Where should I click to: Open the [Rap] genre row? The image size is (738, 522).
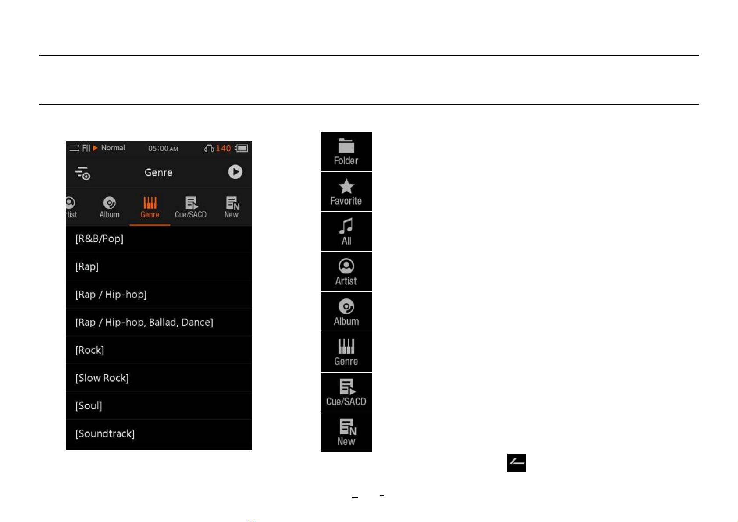click(x=159, y=266)
